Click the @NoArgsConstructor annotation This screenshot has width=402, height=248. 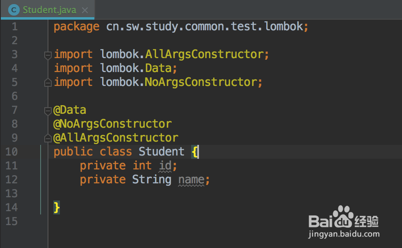(x=112, y=124)
